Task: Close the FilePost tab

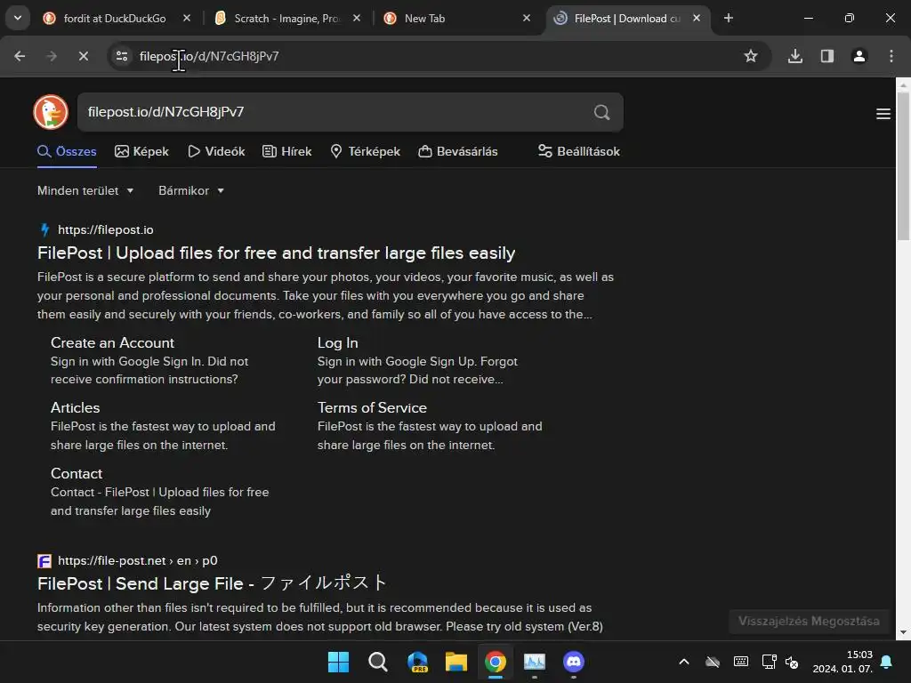Action: [697, 18]
